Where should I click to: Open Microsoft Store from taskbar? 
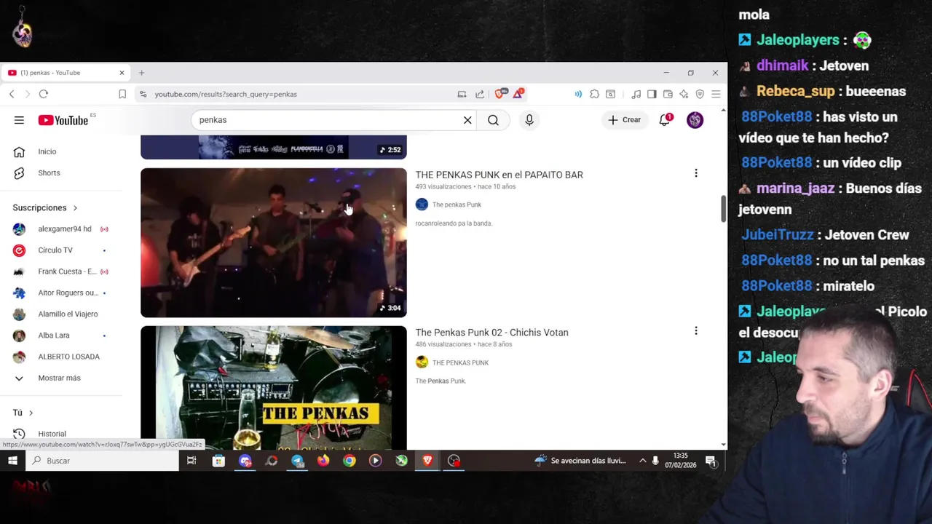tap(218, 461)
